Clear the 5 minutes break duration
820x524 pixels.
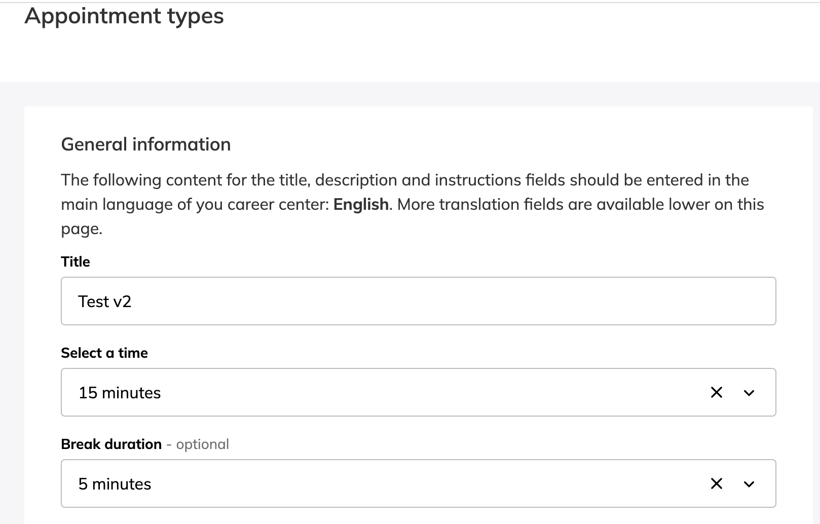(716, 483)
